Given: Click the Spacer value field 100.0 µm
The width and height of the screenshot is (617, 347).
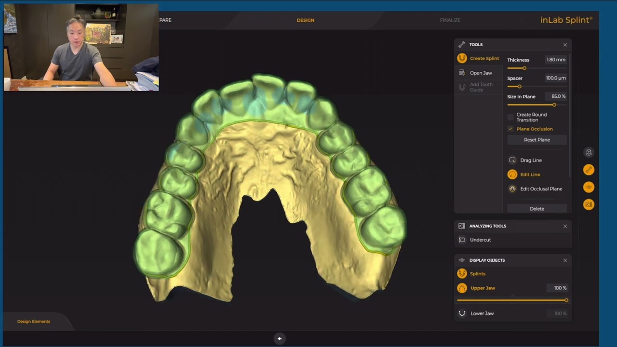Looking at the screenshot, I should coord(556,78).
